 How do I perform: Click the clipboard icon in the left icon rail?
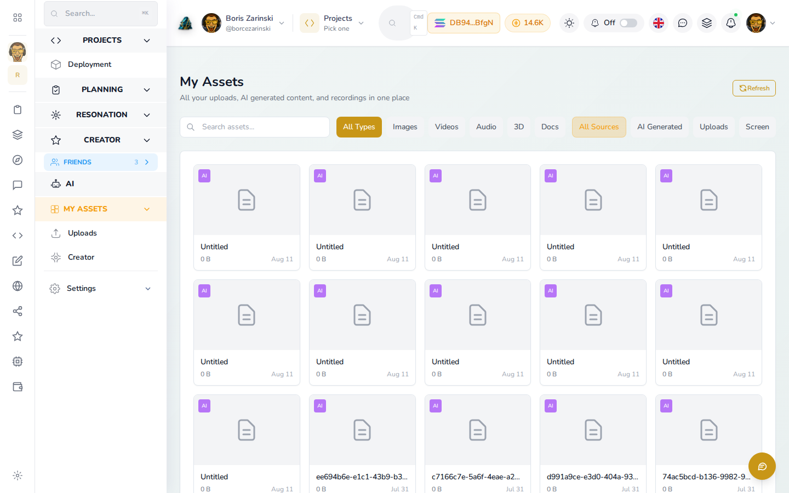click(x=18, y=110)
